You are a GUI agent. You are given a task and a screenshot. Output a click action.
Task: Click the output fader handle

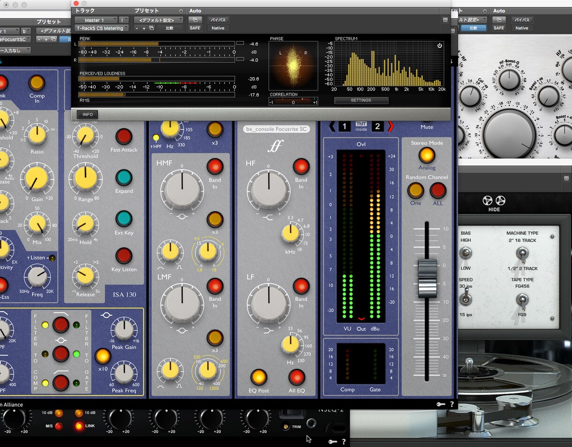[427, 278]
